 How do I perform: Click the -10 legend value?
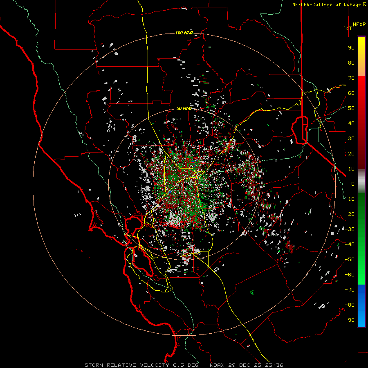click(x=350, y=199)
